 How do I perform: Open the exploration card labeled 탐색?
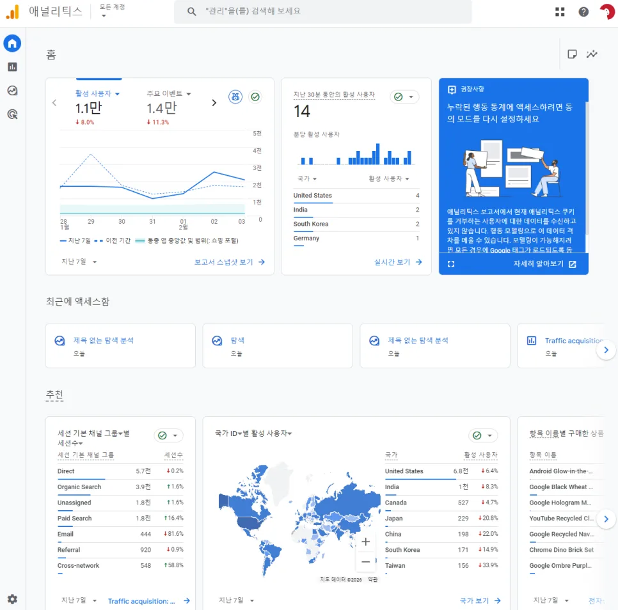[x=278, y=346]
